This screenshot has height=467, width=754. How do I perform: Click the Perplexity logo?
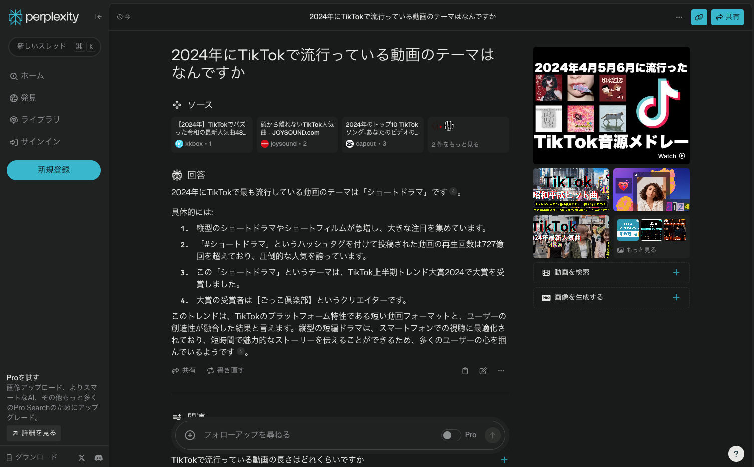click(44, 17)
